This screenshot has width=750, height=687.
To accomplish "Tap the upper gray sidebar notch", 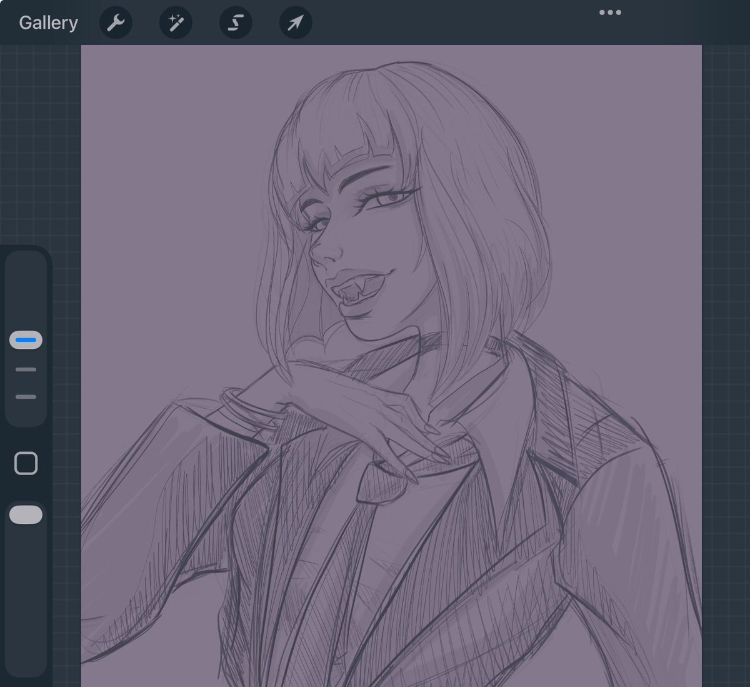I will 26,369.
